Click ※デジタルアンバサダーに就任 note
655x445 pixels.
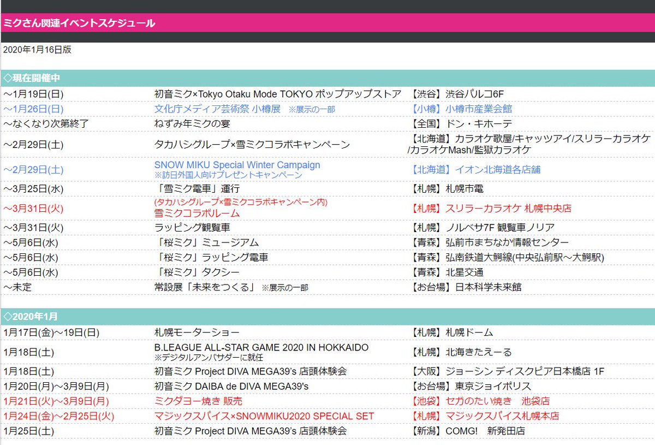click(209, 358)
